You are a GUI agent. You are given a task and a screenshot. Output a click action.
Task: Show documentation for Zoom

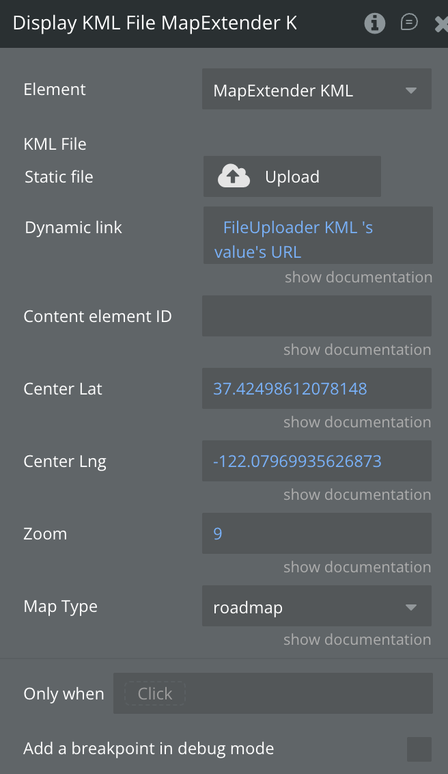tap(357, 568)
